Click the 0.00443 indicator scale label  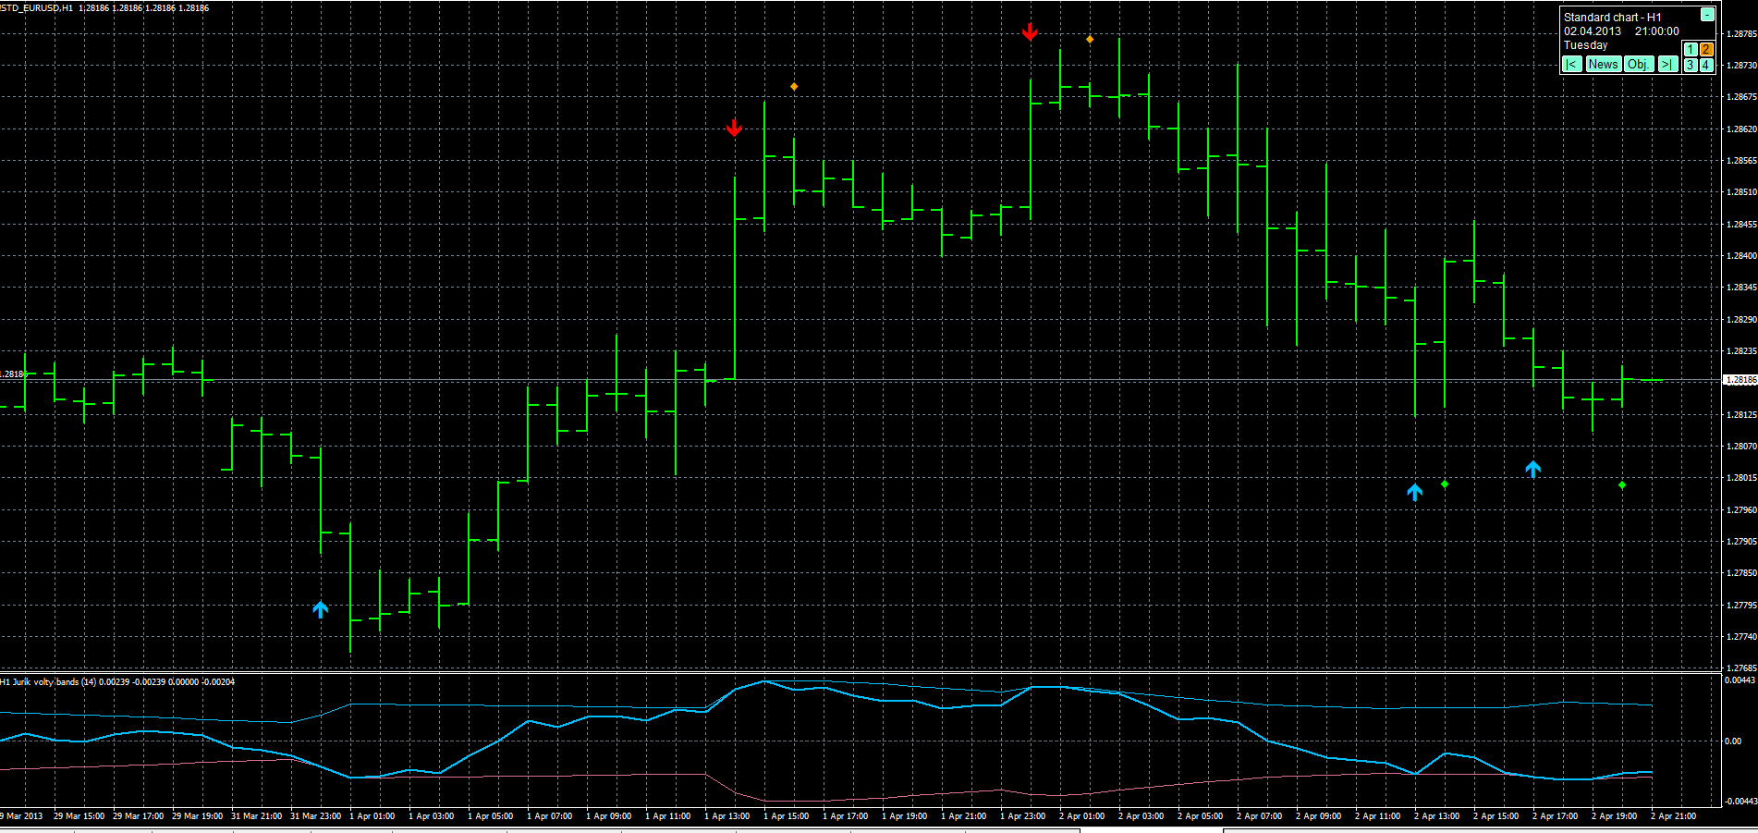click(1740, 680)
